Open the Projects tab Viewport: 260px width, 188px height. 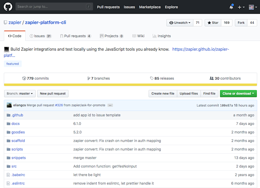click(x=111, y=36)
